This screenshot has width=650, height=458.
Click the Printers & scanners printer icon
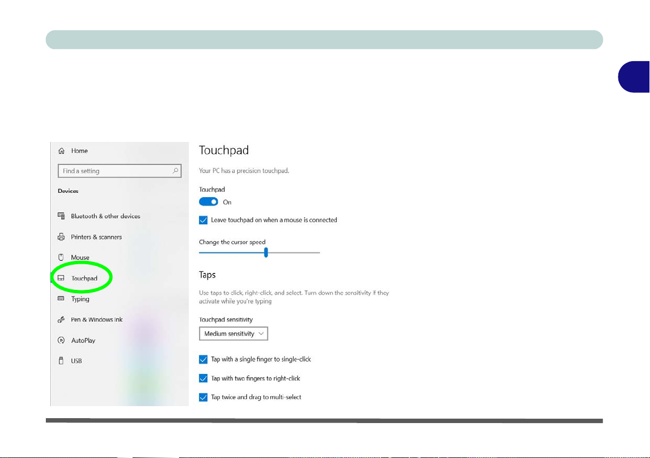(x=61, y=237)
